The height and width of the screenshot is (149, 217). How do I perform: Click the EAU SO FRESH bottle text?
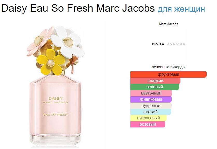(55, 115)
